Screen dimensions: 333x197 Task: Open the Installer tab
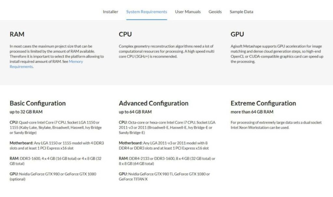[x=111, y=12]
